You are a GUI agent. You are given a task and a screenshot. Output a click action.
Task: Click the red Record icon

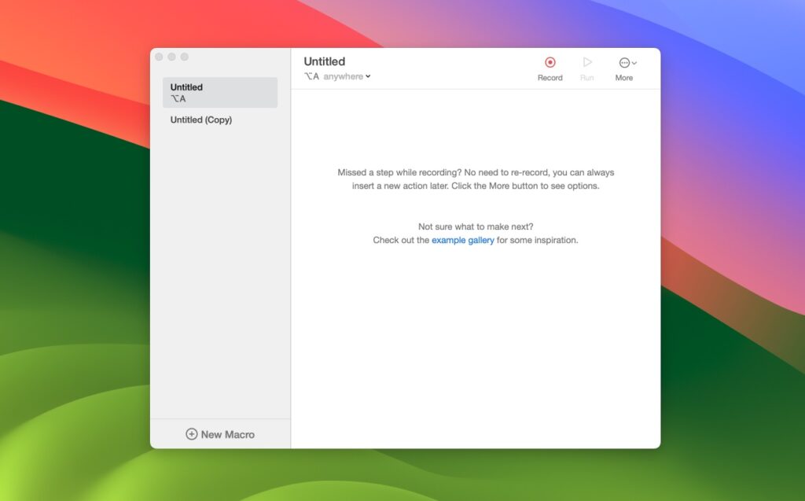click(x=550, y=63)
